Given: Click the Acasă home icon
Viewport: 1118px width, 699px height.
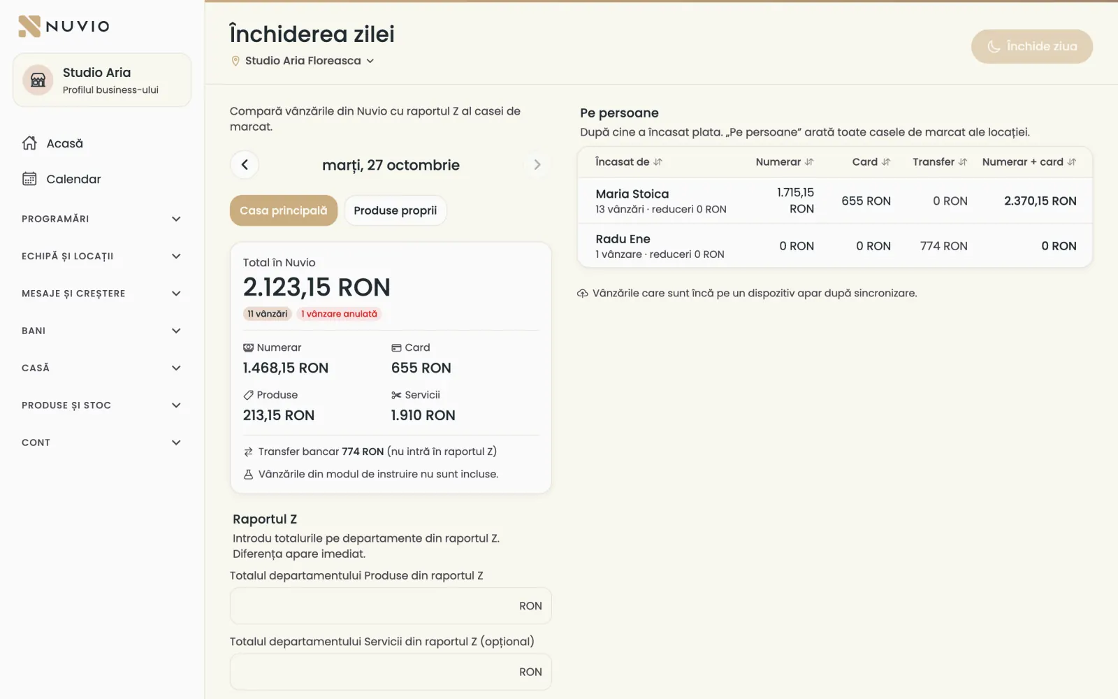Looking at the screenshot, I should coord(29,143).
